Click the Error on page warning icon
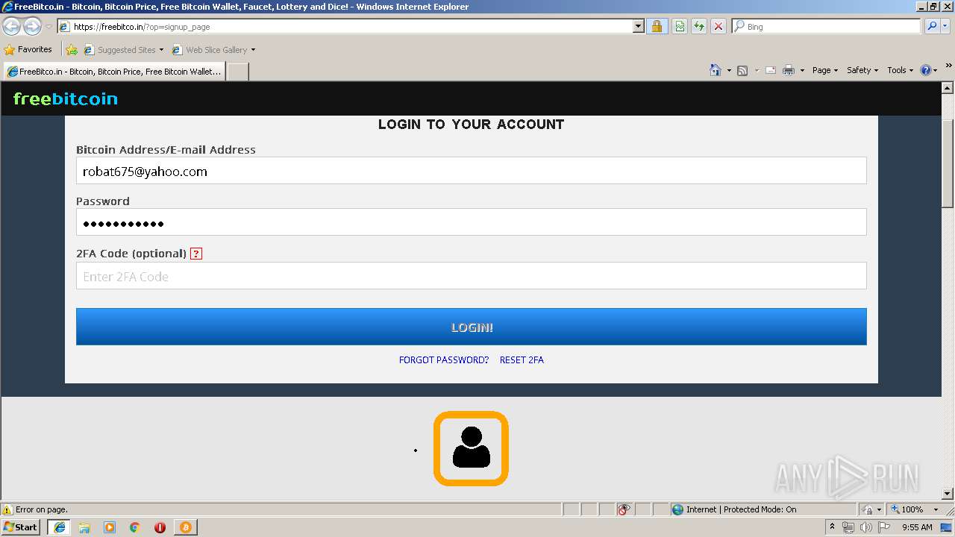 click(8, 509)
